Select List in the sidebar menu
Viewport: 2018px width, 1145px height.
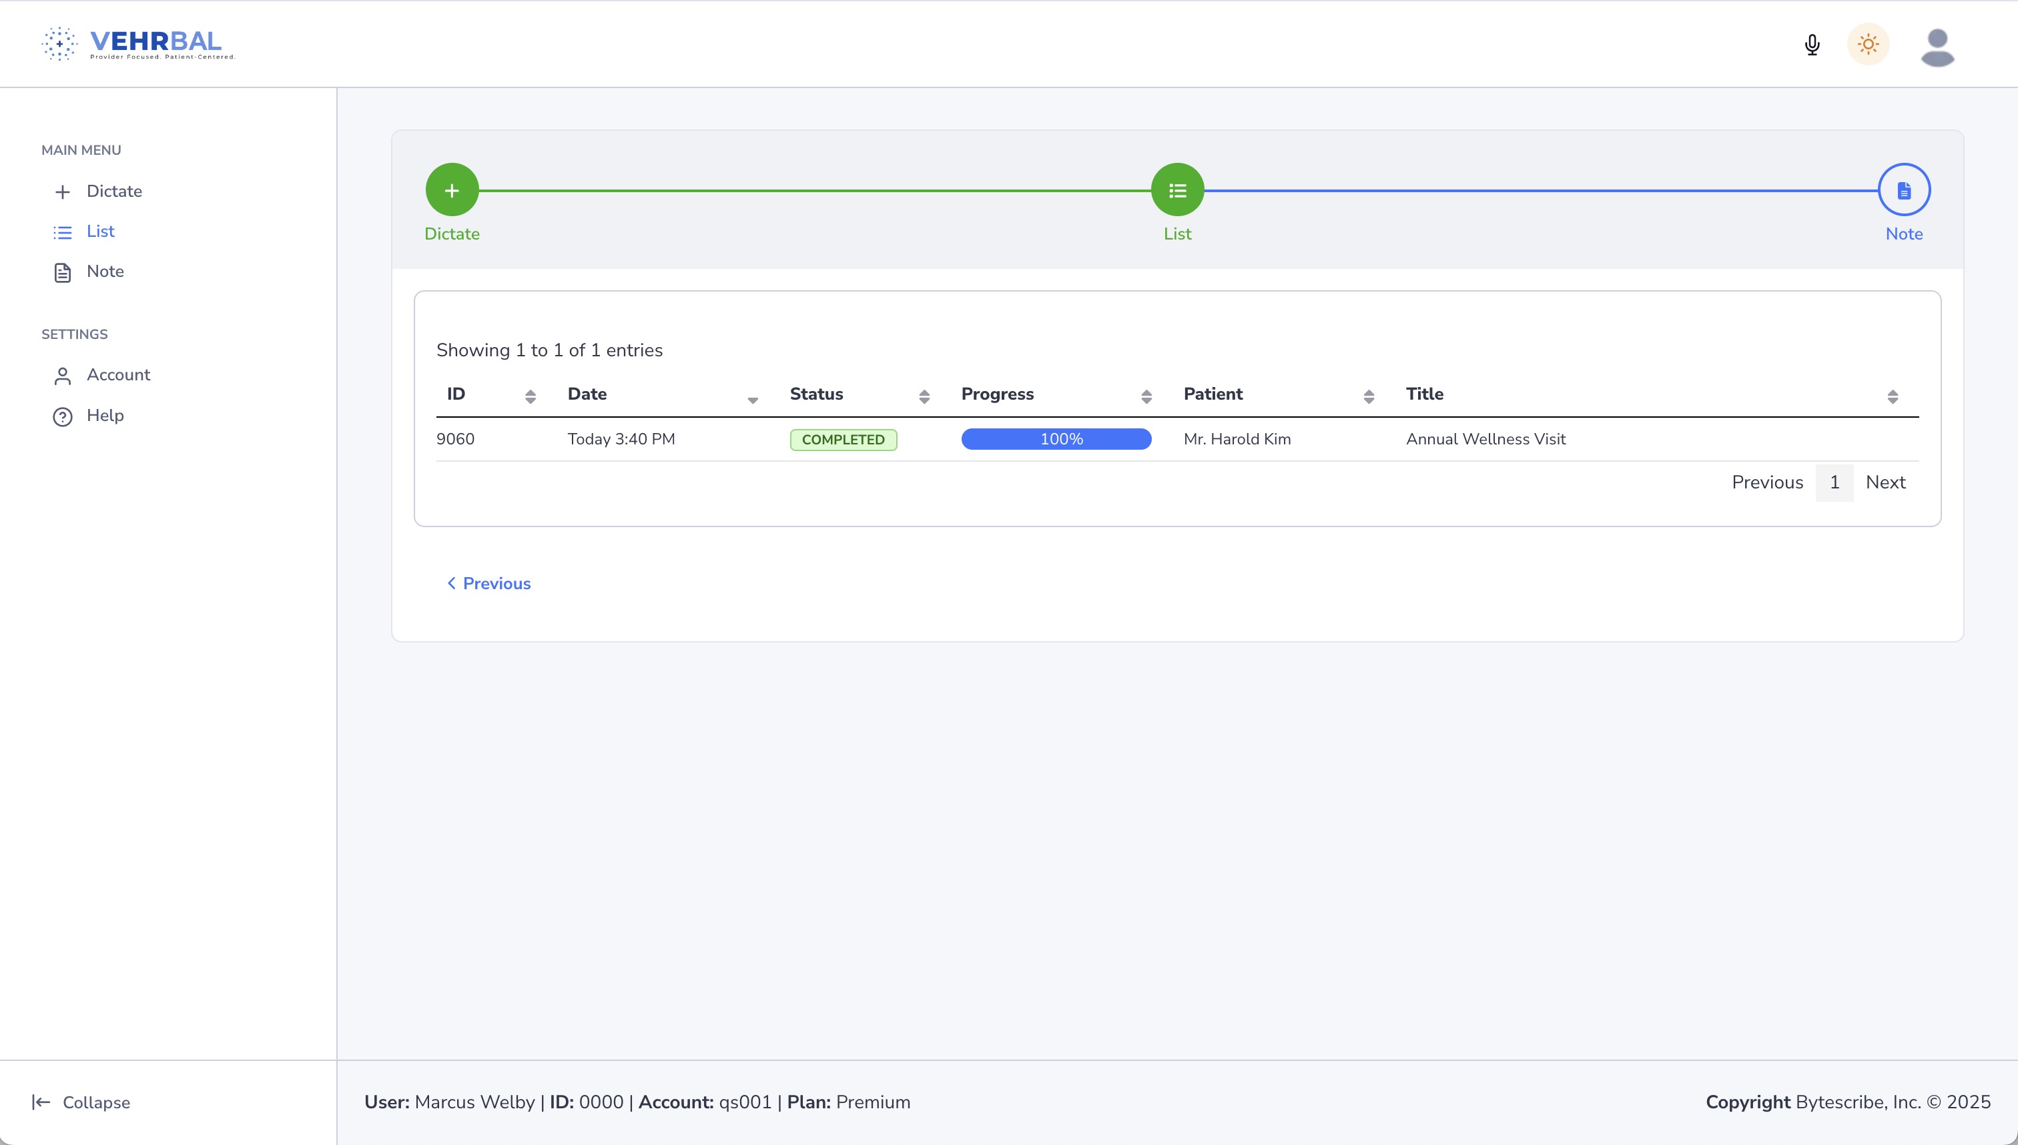pyautogui.click(x=100, y=231)
